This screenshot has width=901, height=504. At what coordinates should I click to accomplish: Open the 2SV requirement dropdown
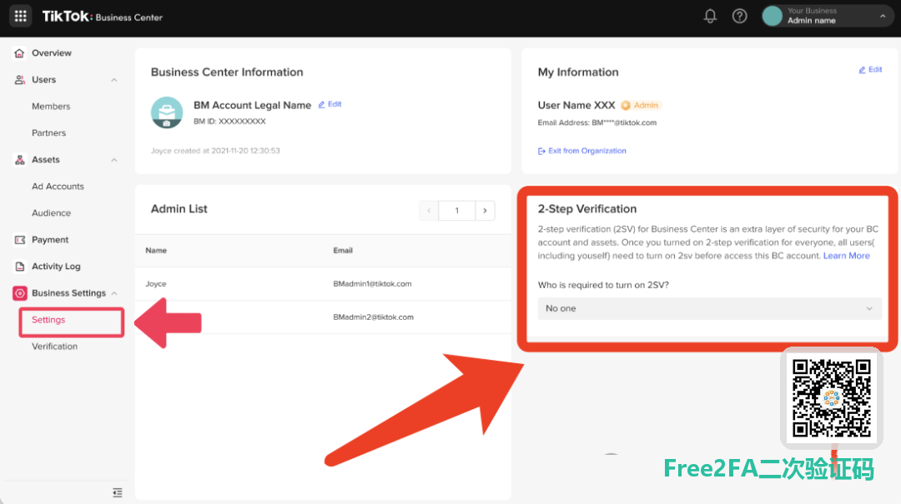pyautogui.click(x=709, y=308)
